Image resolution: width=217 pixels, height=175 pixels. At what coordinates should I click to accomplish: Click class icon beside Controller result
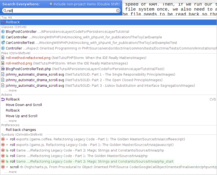pos(3,48)
